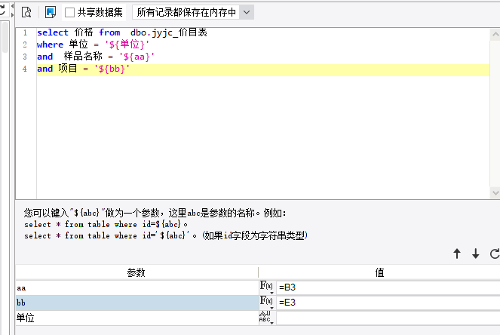
Task: Click the move parameter up arrow
Action: (x=457, y=254)
